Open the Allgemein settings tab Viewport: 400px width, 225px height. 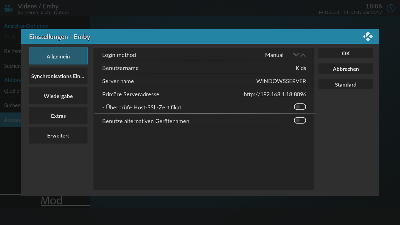click(58, 56)
